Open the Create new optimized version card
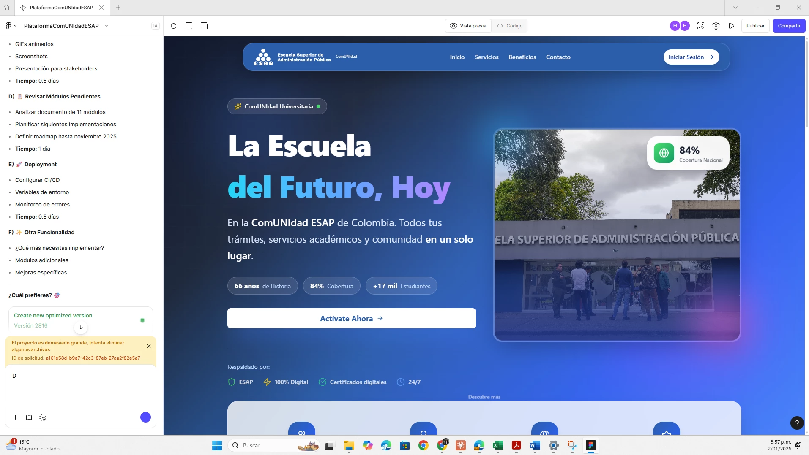 click(x=80, y=320)
